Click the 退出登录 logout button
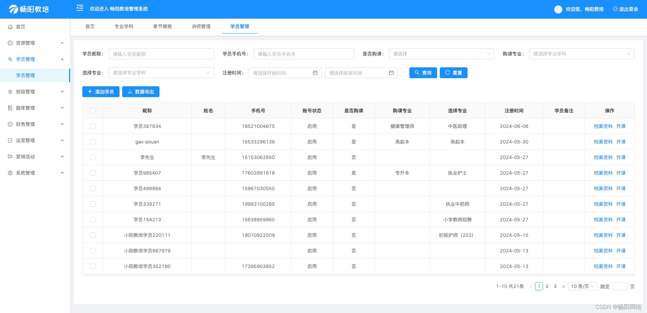Screen dimensions: 647x313 pyautogui.click(x=625, y=9)
